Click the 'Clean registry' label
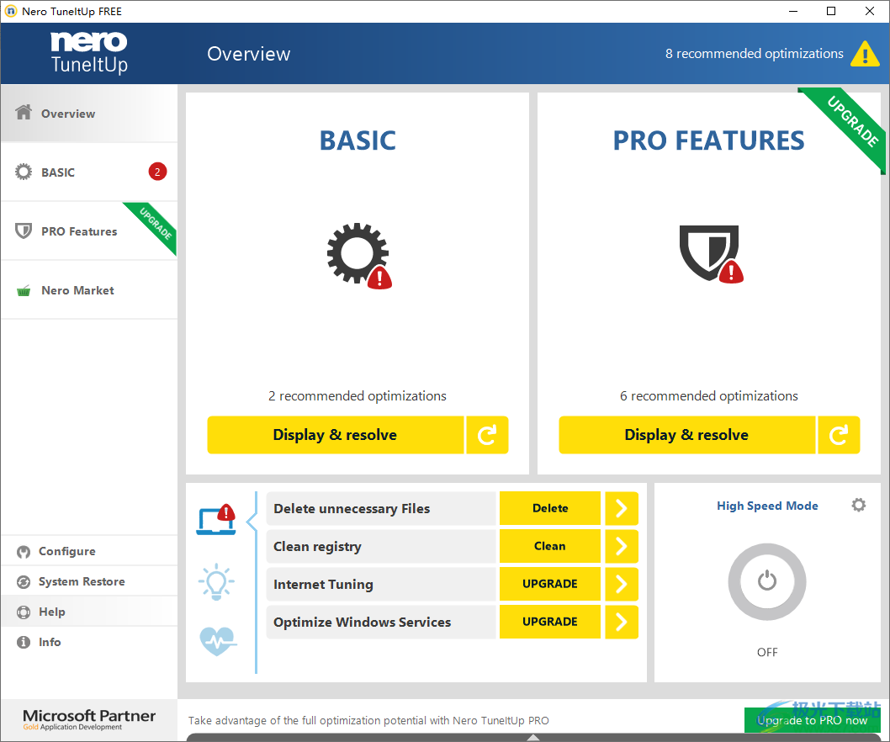Image resolution: width=890 pixels, height=742 pixels. (x=317, y=547)
